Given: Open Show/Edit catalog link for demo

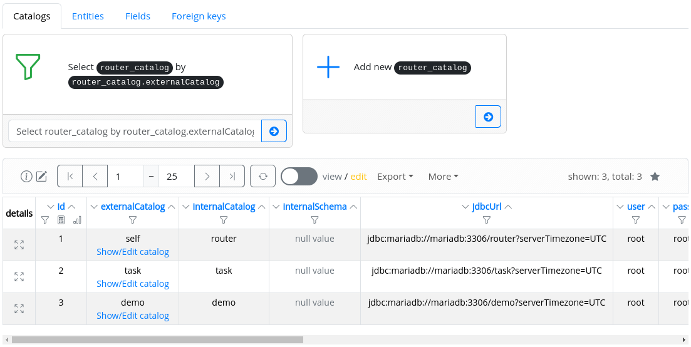Looking at the screenshot, I should 133,316.
